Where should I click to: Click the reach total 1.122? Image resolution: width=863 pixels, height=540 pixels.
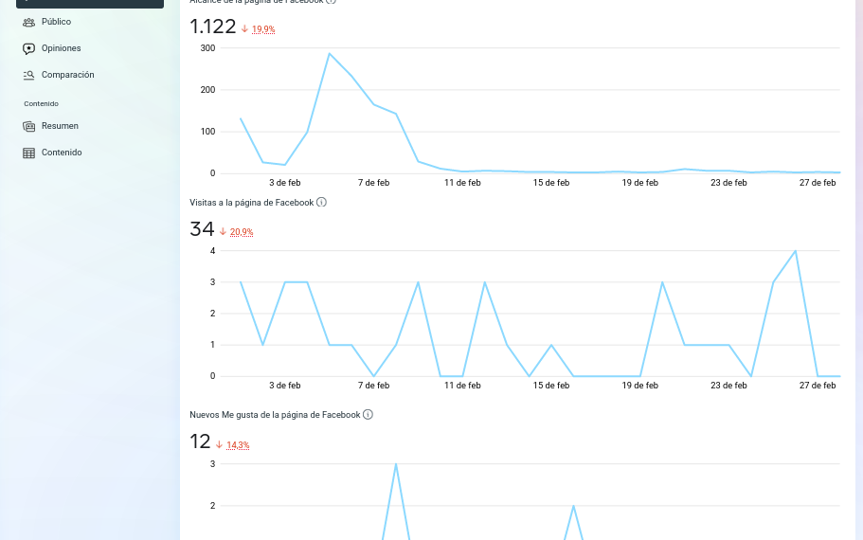(213, 27)
